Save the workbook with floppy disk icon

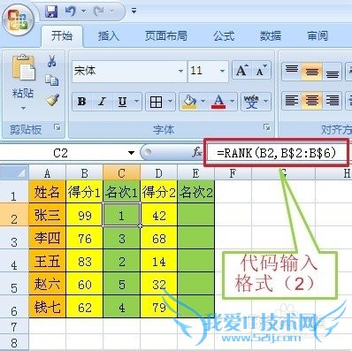pos(51,11)
